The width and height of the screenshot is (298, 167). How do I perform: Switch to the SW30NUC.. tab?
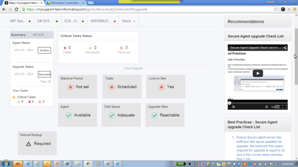tap(103, 21)
